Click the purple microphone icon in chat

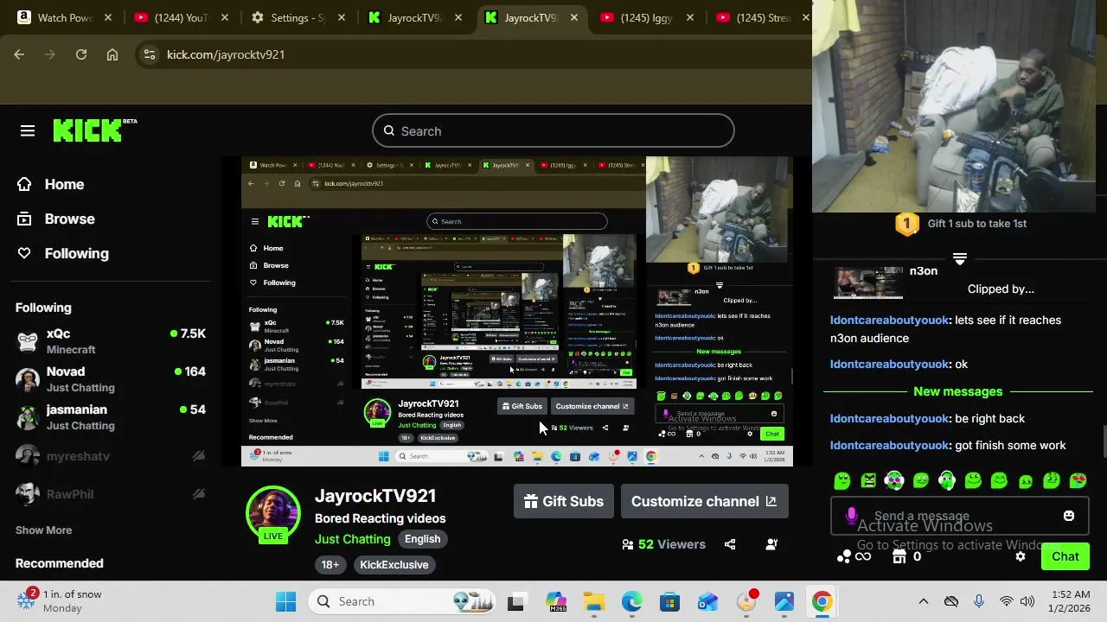(x=851, y=516)
